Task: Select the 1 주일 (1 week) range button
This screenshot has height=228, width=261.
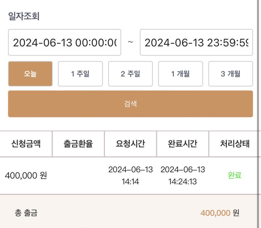Action: tap(80, 74)
